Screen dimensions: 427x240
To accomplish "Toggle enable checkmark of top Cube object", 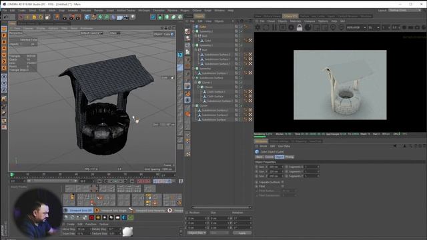I will coord(241,27).
